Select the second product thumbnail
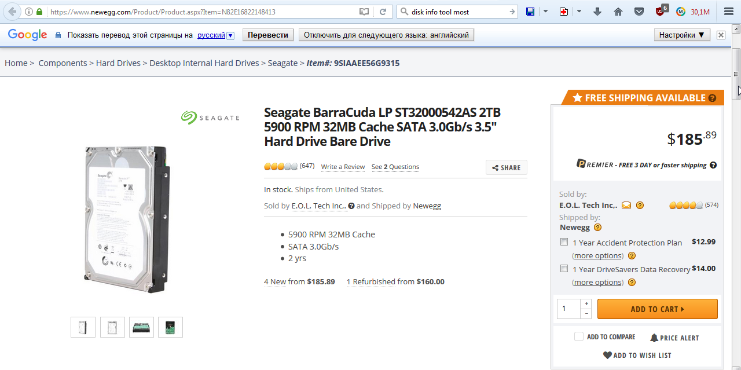 tap(112, 327)
